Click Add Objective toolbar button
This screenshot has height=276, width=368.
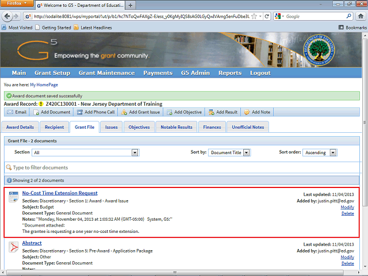tap(184, 112)
